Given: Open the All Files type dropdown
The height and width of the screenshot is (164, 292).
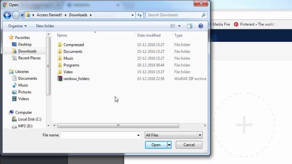Looking at the screenshot, I should [173, 135].
